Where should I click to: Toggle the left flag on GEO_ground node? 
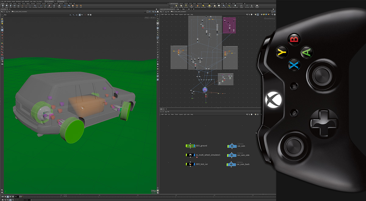(x=187, y=146)
